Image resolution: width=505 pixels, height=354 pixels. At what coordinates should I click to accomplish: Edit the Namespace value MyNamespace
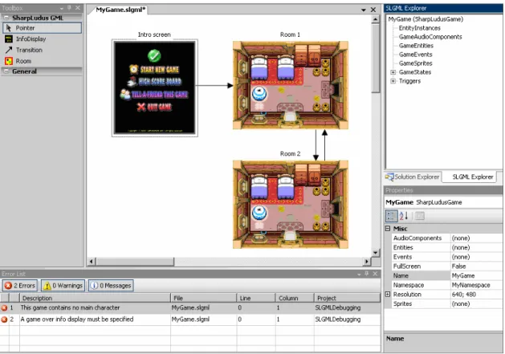(x=476, y=285)
